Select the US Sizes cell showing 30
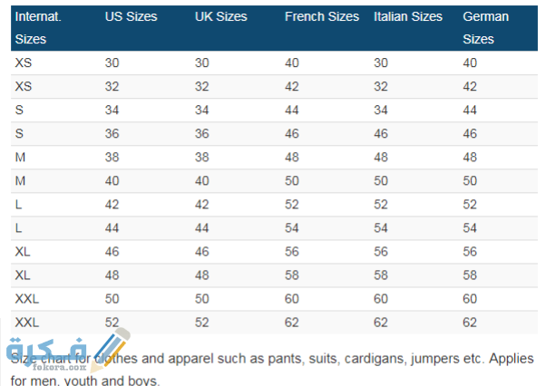 tap(113, 63)
